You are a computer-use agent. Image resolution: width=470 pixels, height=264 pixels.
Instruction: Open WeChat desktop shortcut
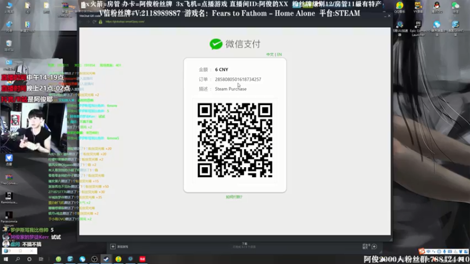[456, 8]
